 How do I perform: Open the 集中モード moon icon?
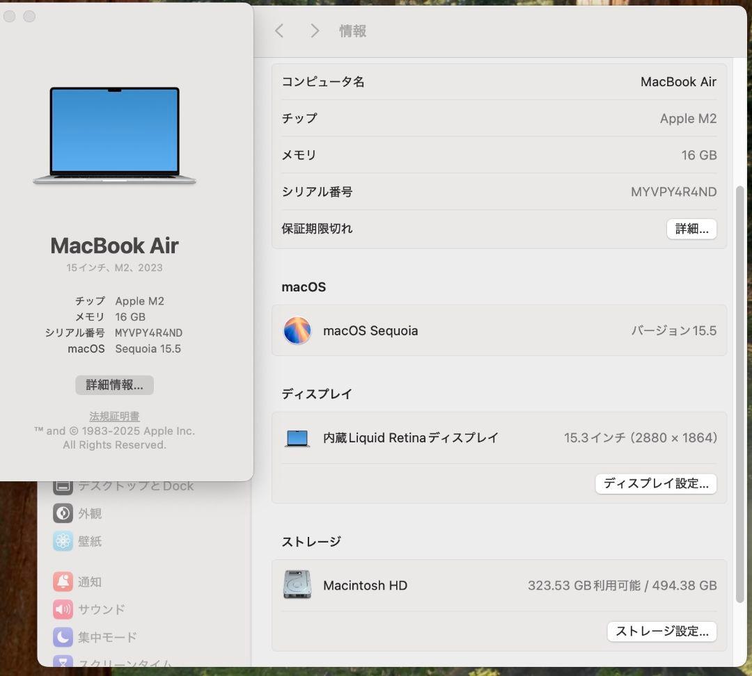tap(63, 637)
